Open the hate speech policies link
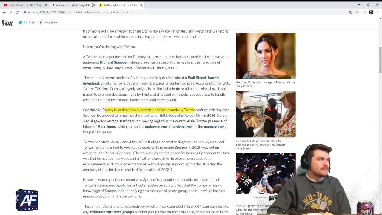382x215 pixels. (x=114, y=185)
